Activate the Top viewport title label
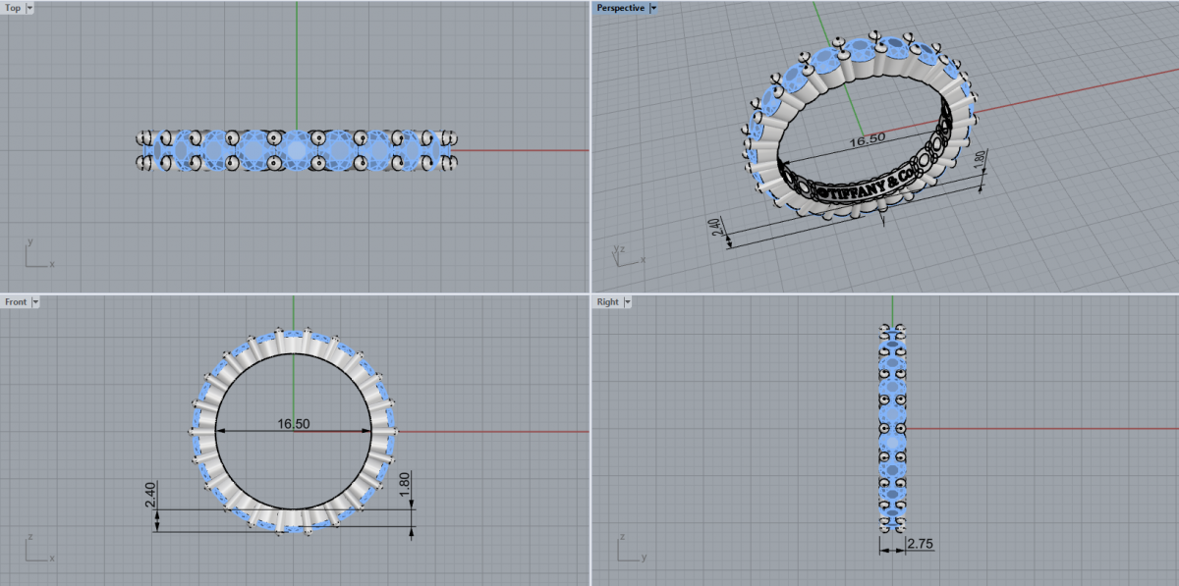Image resolution: width=1179 pixels, height=586 pixels. (13, 8)
